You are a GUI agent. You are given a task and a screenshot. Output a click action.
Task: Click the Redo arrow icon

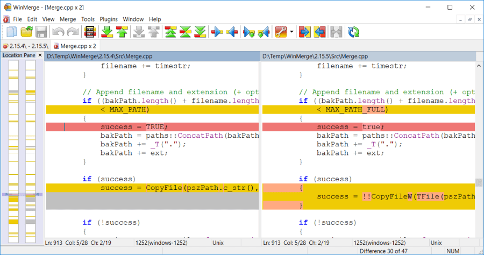[x=73, y=32]
